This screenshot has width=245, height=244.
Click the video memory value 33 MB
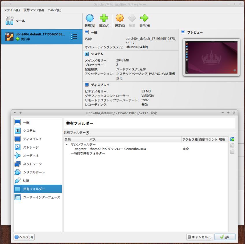(146, 91)
